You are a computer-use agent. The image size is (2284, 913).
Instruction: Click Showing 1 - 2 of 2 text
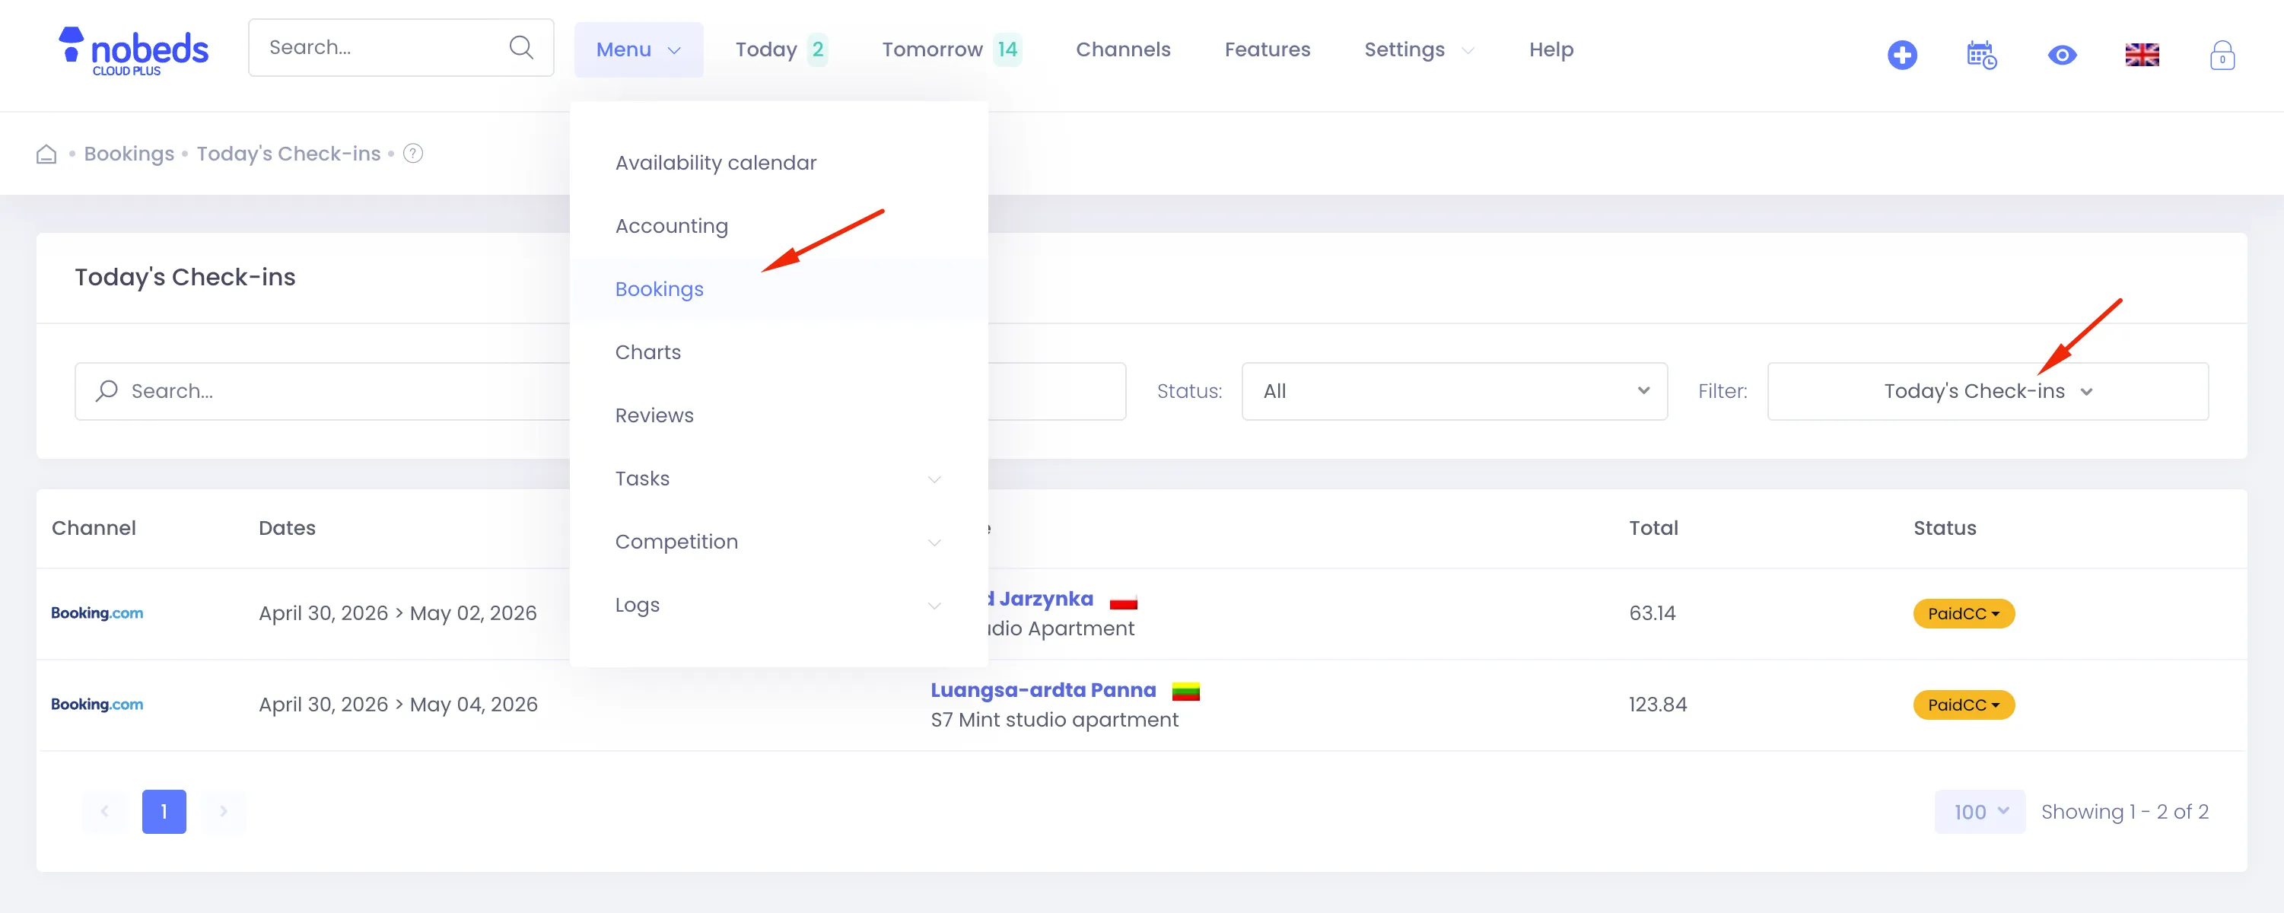2124,812
